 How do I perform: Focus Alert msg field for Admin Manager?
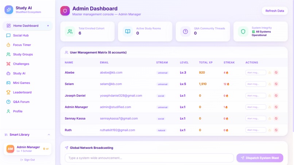coord(256,107)
